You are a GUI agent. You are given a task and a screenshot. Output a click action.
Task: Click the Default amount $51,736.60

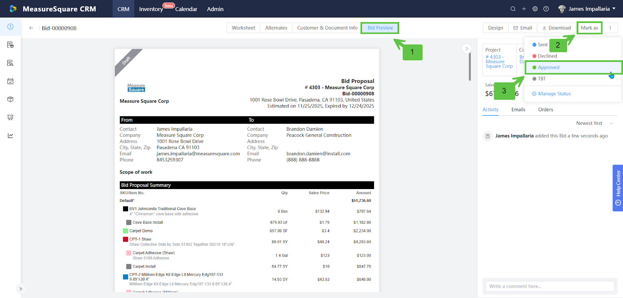[x=361, y=201]
